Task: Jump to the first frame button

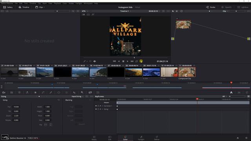Action: (x=114, y=61)
